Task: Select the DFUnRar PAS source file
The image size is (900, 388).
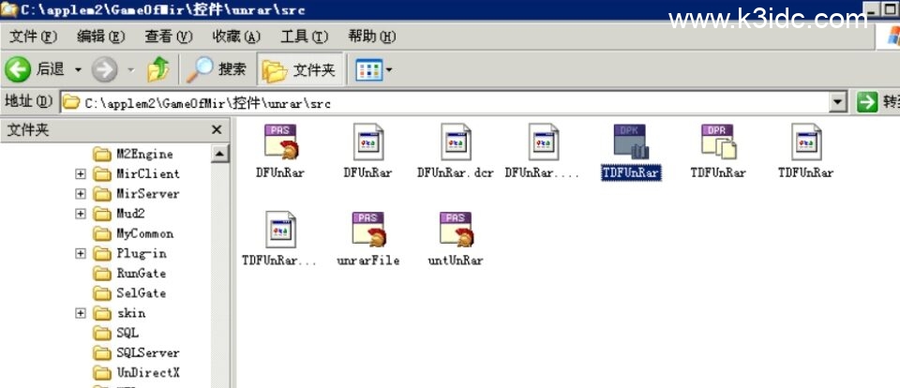Action: 280,152
